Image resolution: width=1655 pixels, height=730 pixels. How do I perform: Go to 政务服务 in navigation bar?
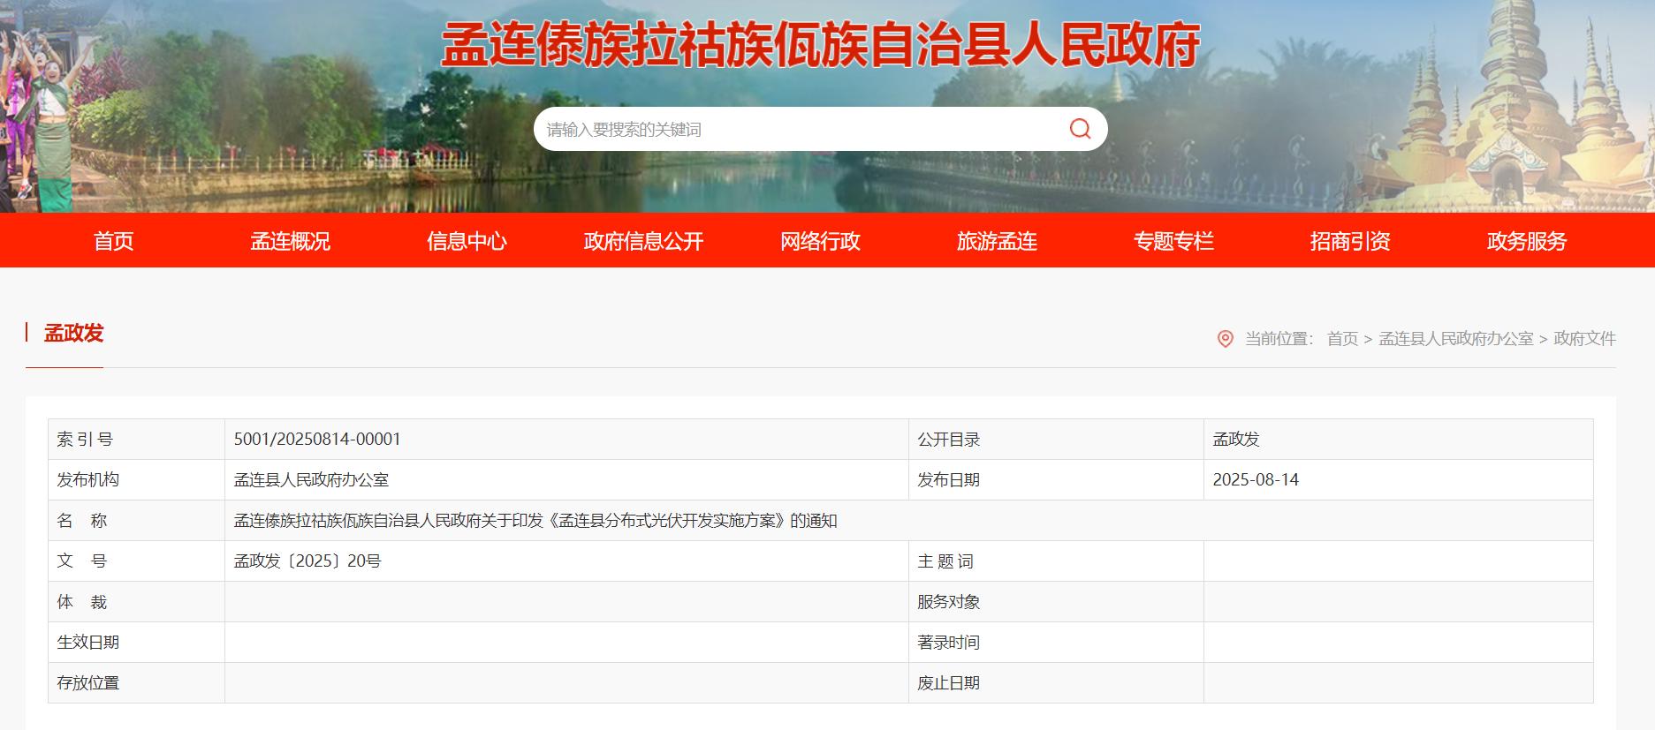1527,241
